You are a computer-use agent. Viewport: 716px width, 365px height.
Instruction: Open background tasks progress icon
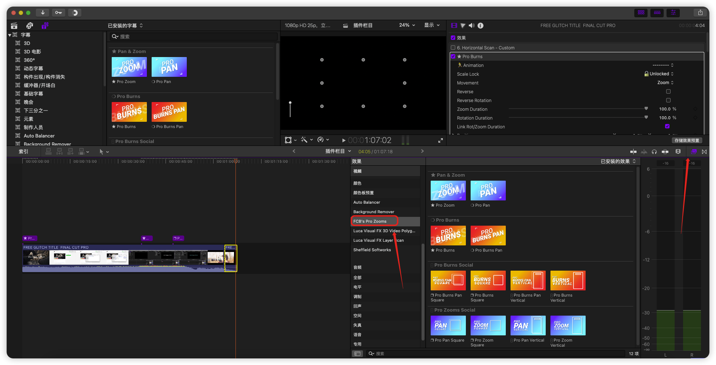point(75,13)
